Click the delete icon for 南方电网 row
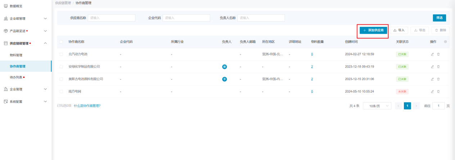455x160 pixels. coord(438,91)
